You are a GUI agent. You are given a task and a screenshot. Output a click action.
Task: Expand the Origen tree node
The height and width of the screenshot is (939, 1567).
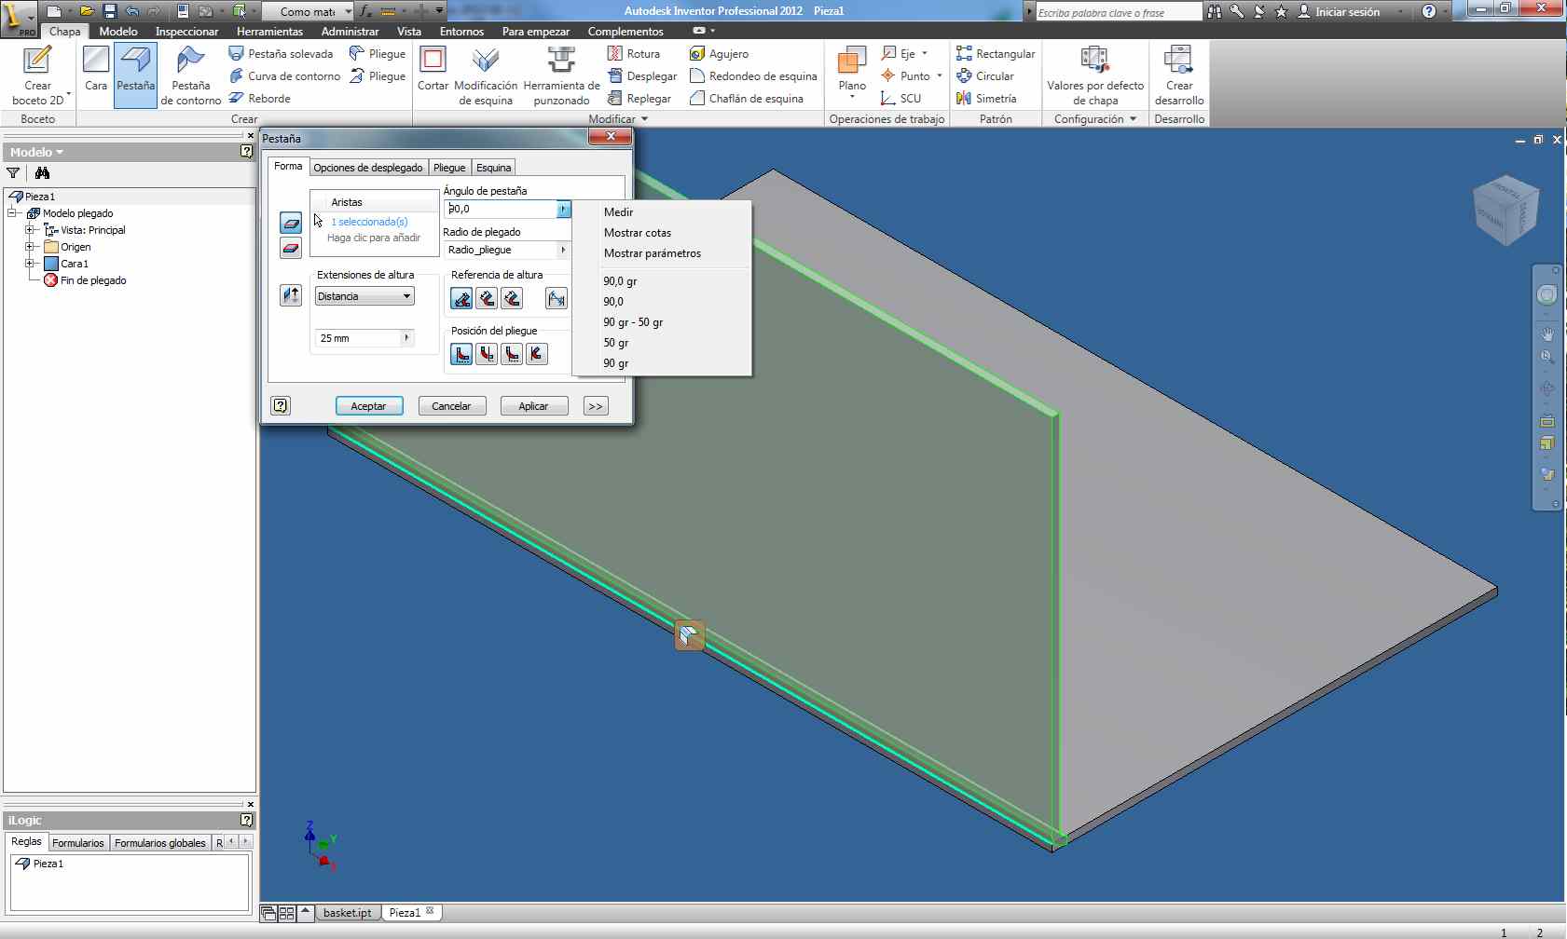(x=30, y=247)
